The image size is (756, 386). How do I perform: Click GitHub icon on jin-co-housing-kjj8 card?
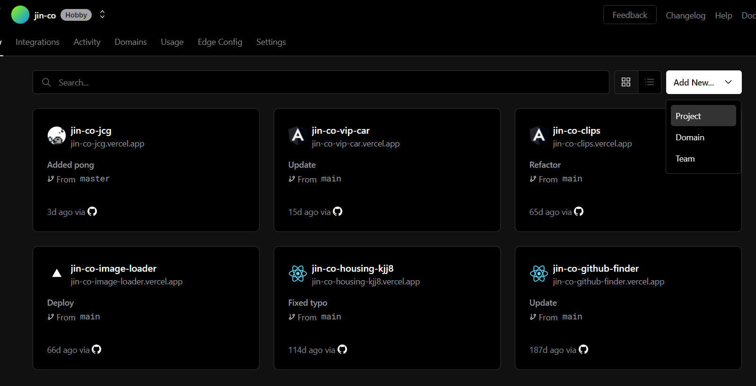(x=342, y=349)
